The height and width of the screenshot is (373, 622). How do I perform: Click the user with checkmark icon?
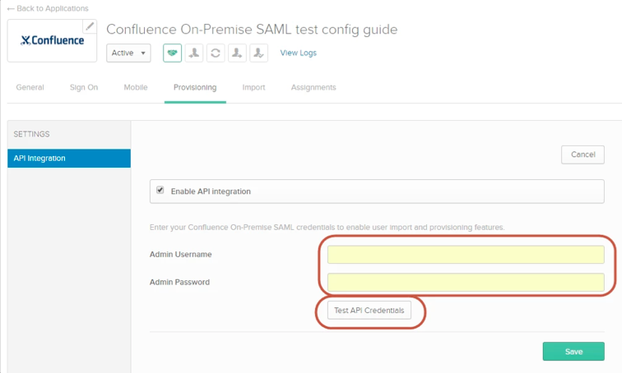[x=258, y=53]
